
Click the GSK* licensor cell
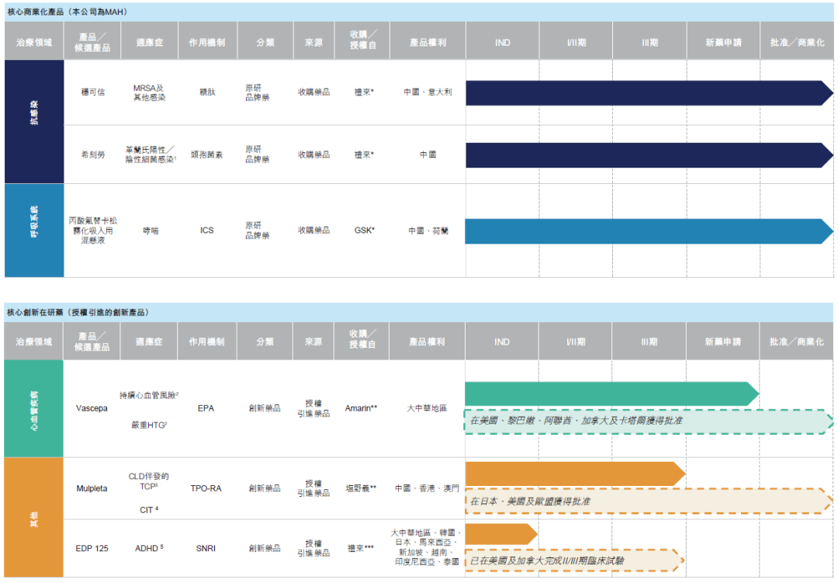(362, 231)
